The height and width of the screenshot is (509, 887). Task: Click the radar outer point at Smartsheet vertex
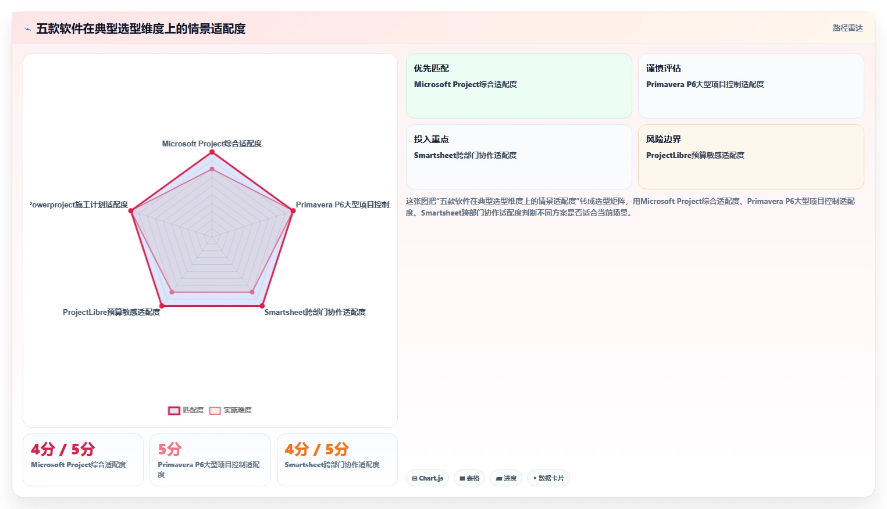pyautogui.click(x=262, y=306)
